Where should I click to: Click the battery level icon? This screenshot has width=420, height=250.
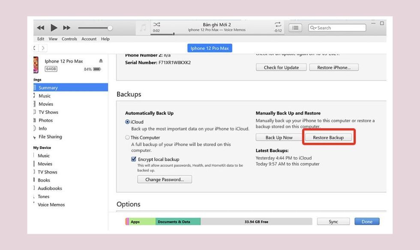(97, 69)
